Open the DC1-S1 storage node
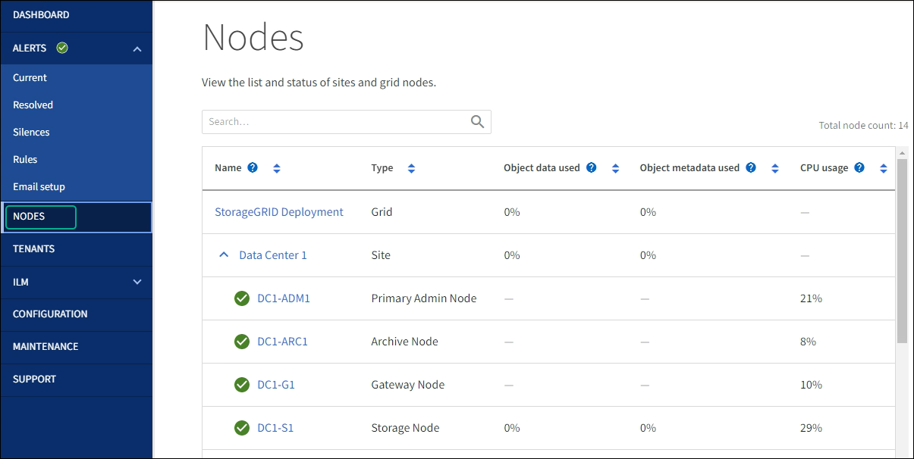The image size is (914, 459). [275, 428]
